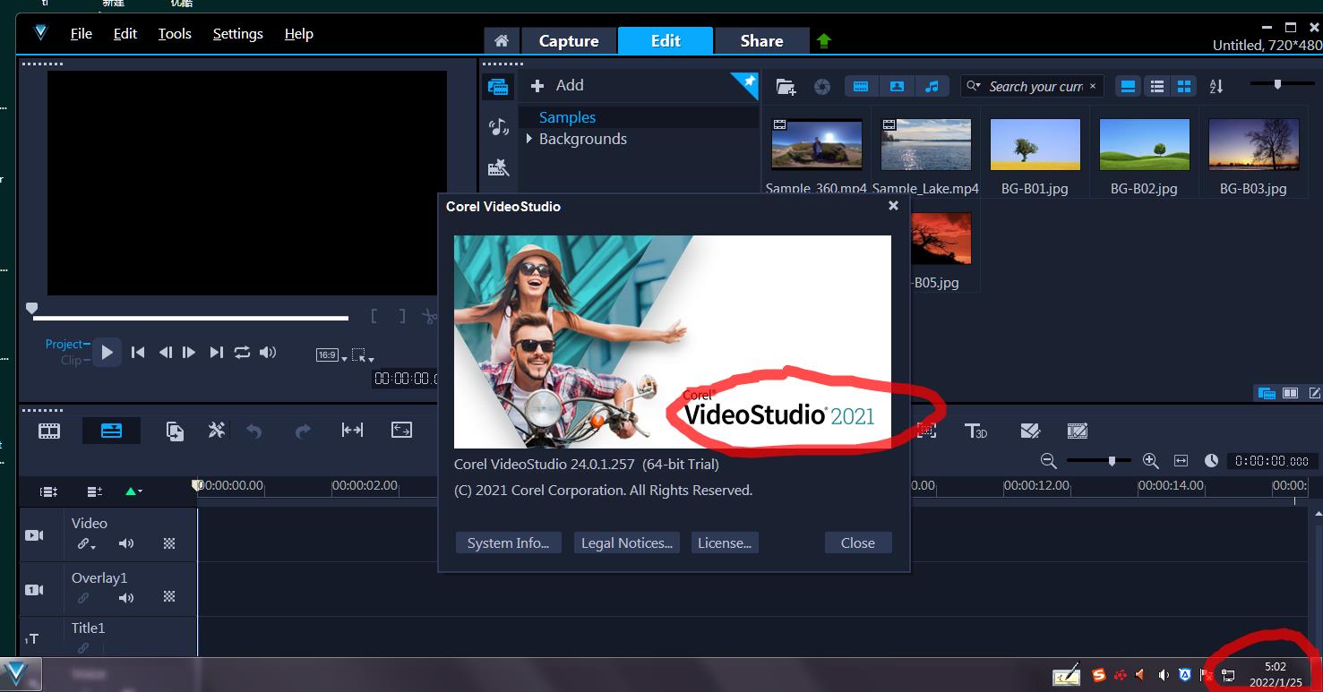
Task: Click the striped frame icon in timeline toolbar
Action: (1078, 431)
